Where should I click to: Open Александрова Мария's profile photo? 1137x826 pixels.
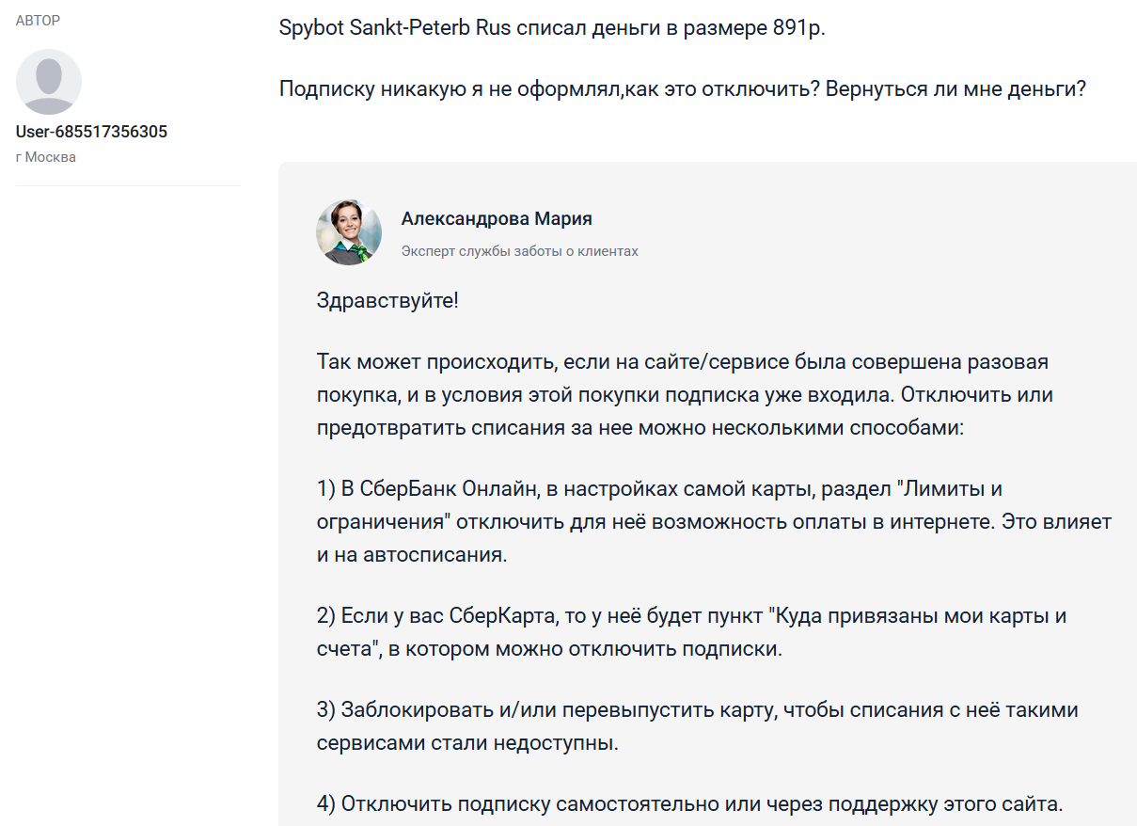[x=349, y=231]
